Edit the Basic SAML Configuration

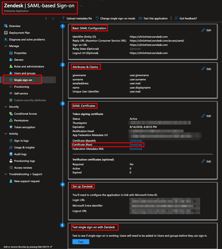(207, 30)
